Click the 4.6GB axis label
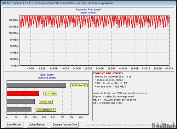Image resolution: width=177 pixels, height=129 pixels. point(30,69)
